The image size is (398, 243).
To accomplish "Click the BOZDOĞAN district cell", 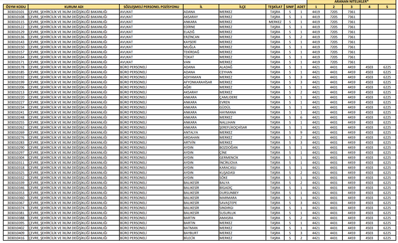I will (x=242, y=148).
